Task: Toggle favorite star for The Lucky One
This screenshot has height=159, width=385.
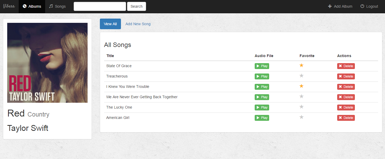Action: tap(301, 107)
